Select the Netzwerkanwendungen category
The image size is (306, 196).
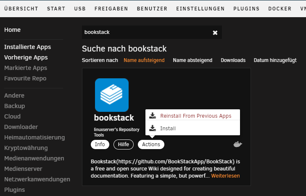point(37,179)
